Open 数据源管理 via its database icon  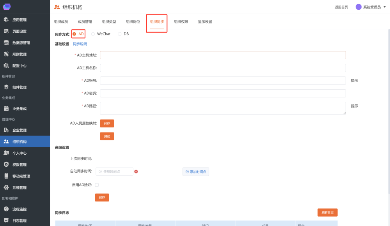[6, 43]
